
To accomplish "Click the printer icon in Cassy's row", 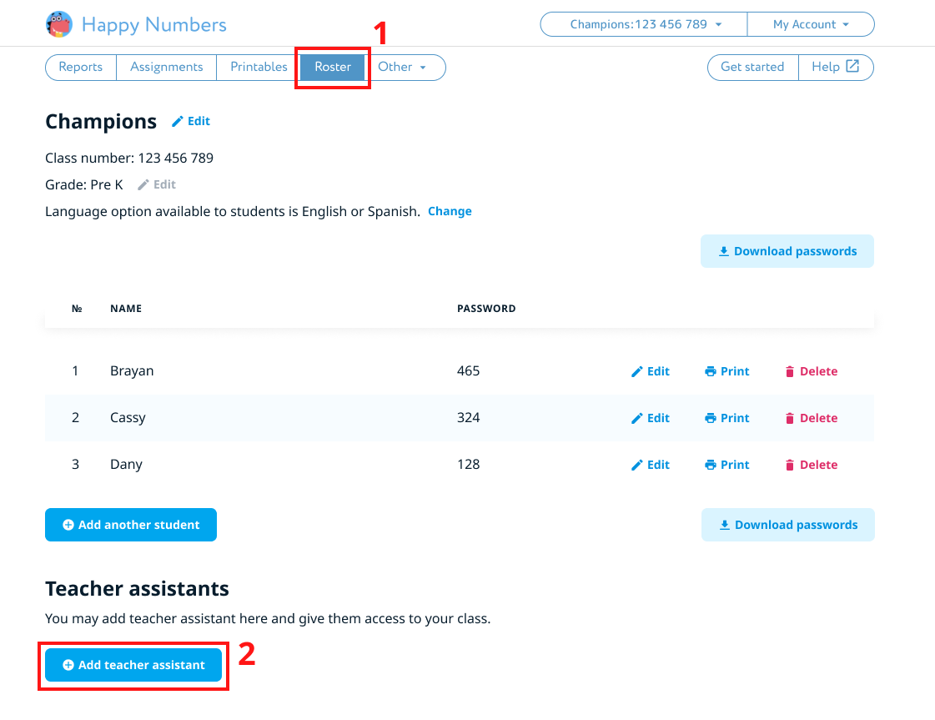I will coord(711,418).
